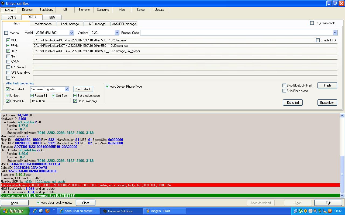Open the About dialog

tap(15, 203)
